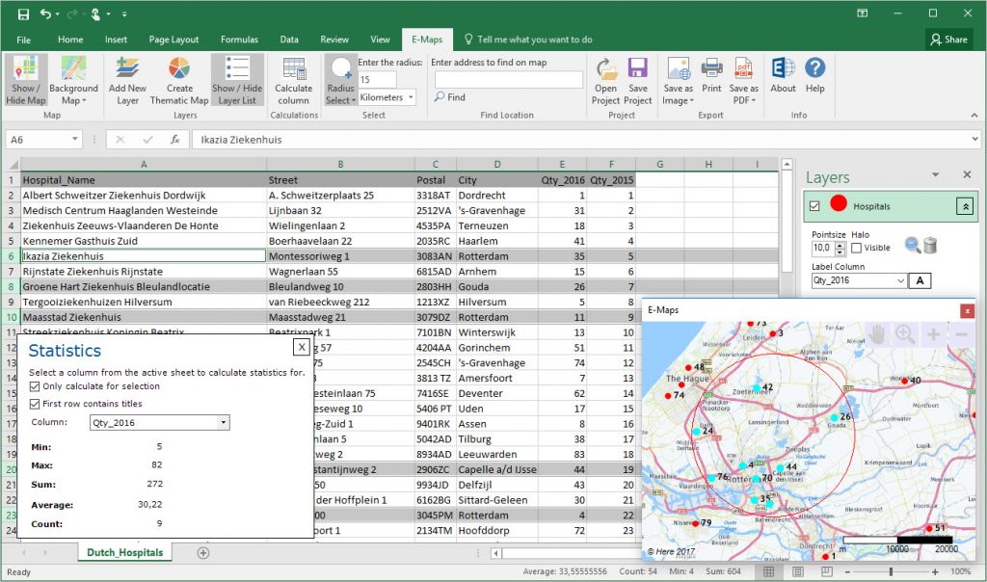Click the red Hospitals color swatch
987x582 pixels.
coord(840,205)
